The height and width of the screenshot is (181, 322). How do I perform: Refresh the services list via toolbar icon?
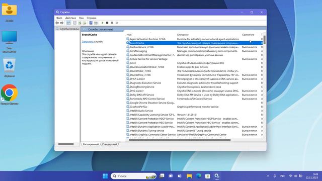coord(79,23)
